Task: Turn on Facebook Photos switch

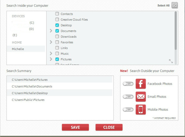Action: pos(128,84)
